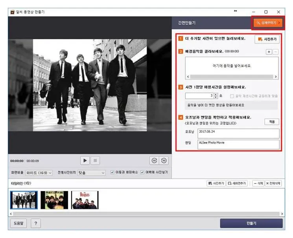Remove background music with minus button
This screenshot has width=293, height=238.
click(x=276, y=52)
